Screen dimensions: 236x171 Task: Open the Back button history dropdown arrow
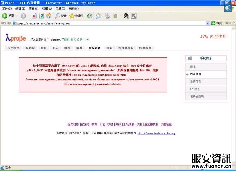coord(17,16)
